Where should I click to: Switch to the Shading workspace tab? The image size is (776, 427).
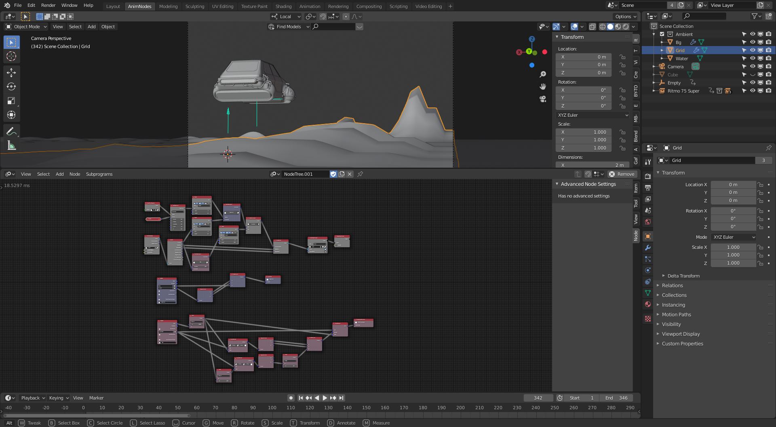point(283,6)
